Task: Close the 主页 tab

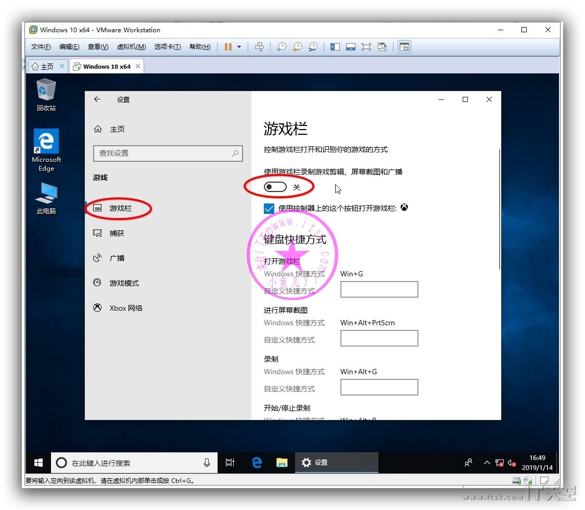Action: 62,66
